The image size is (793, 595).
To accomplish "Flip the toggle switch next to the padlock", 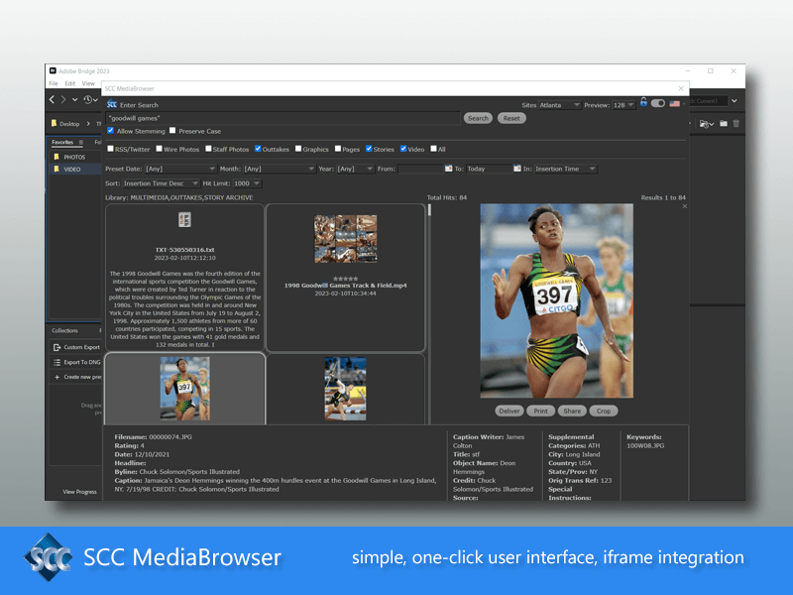I will pyautogui.click(x=658, y=103).
